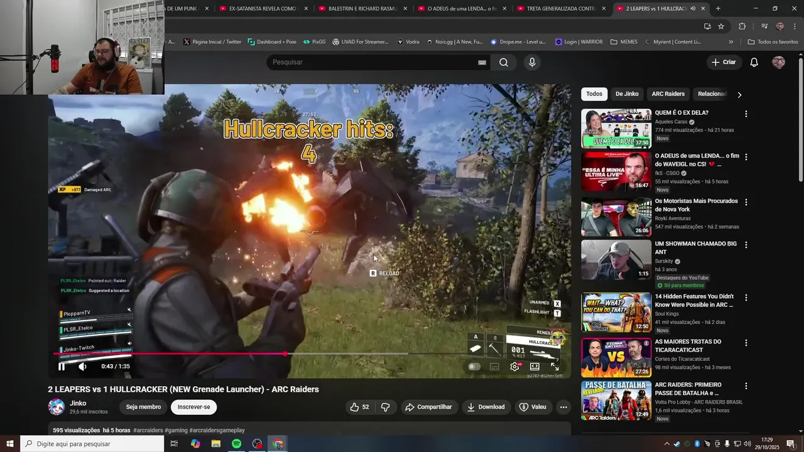The image size is (804, 452).
Task: Open the on-screen keyboard icon in search box
Action: [x=482, y=62]
